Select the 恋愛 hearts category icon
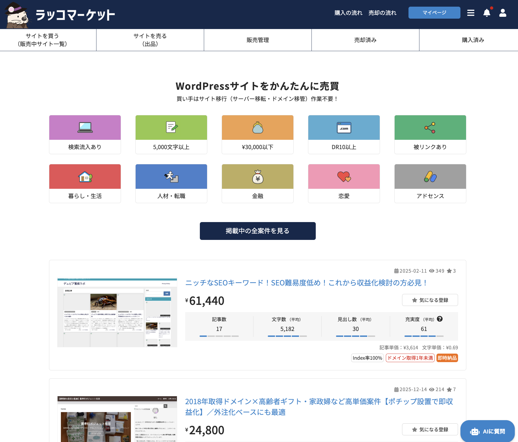The height and width of the screenshot is (442, 518). click(x=344, y=176)
